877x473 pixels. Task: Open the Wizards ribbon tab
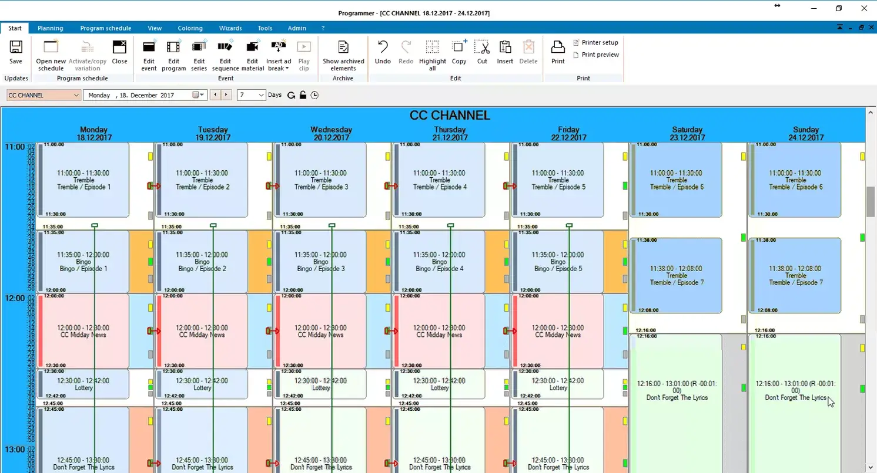pyautogui.click(x=230, y=28)
